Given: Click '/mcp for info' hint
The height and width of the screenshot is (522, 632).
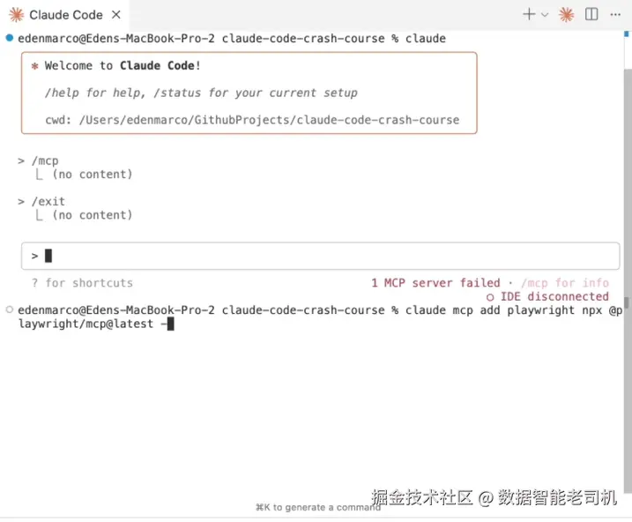Looking at the screenshot, I should point(565,282).
